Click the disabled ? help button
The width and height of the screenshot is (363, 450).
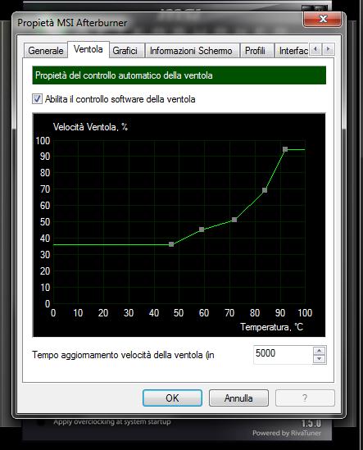[305, 398]
